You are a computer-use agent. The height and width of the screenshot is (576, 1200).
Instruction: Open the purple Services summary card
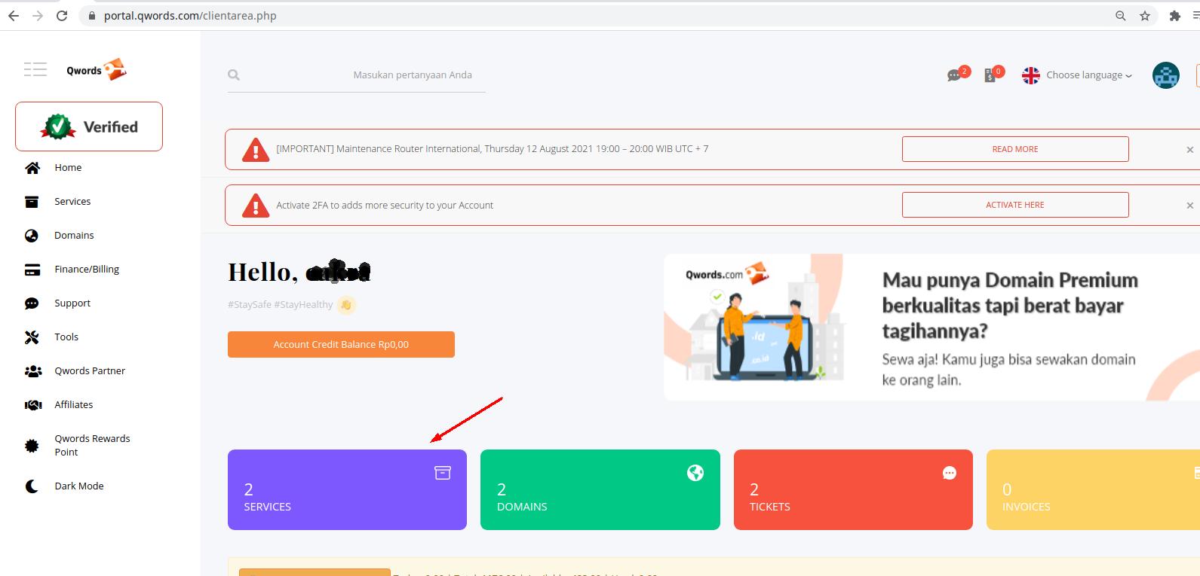pyautogui.click(x=347, y=490)
